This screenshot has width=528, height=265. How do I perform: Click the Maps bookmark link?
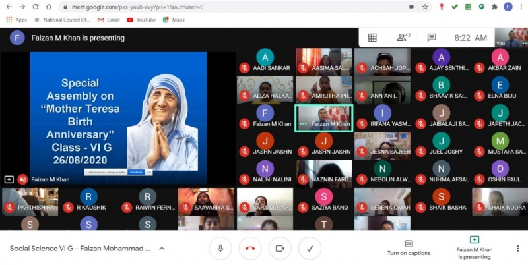[x=173, y=20]
